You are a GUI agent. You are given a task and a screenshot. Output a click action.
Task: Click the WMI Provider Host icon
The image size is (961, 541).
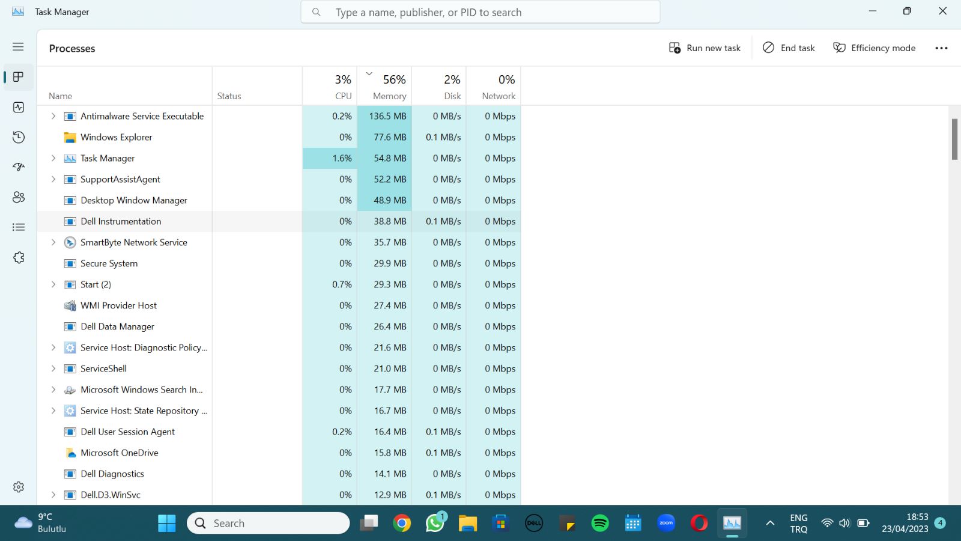70,306
